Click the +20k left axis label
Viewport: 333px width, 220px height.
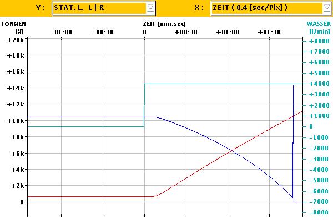coord(16,40)
